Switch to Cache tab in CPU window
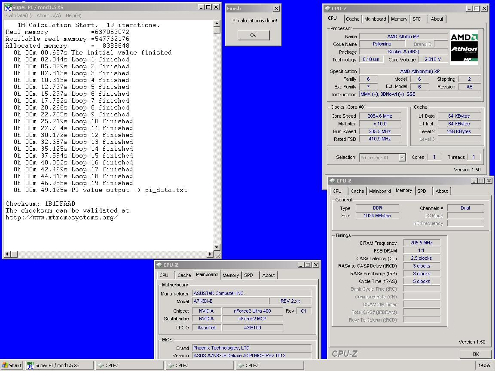The width and height of the screenshot is (495, 371). [352, 19]
